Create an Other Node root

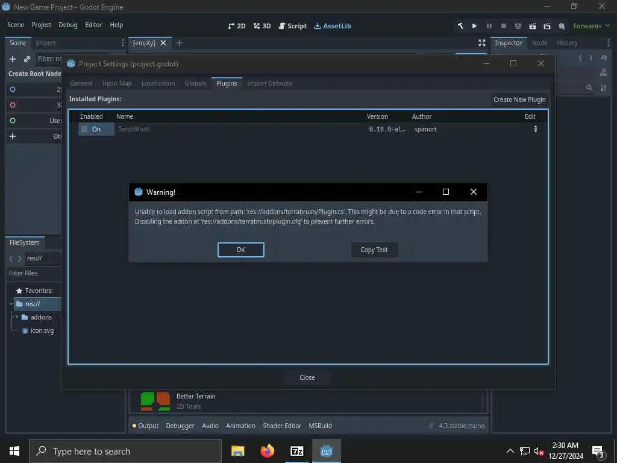pyautogui.click(x=34, y=136)
